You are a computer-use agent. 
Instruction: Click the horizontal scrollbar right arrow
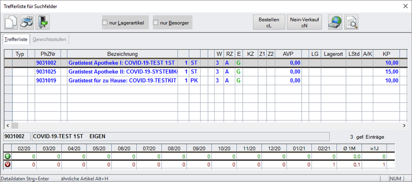pyautogui.click(x=404, y=125)
